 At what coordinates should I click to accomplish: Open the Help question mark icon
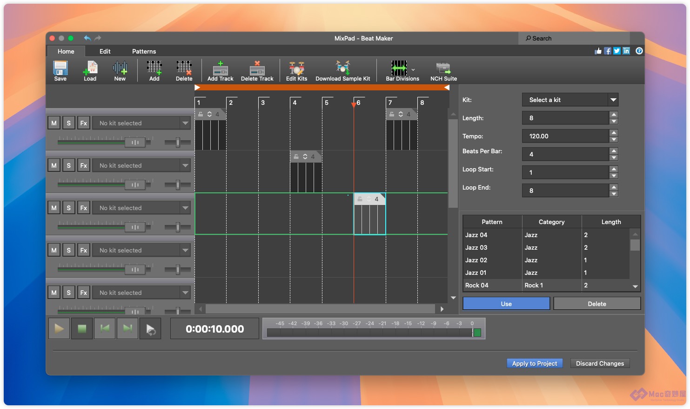(x=639, y=51)
